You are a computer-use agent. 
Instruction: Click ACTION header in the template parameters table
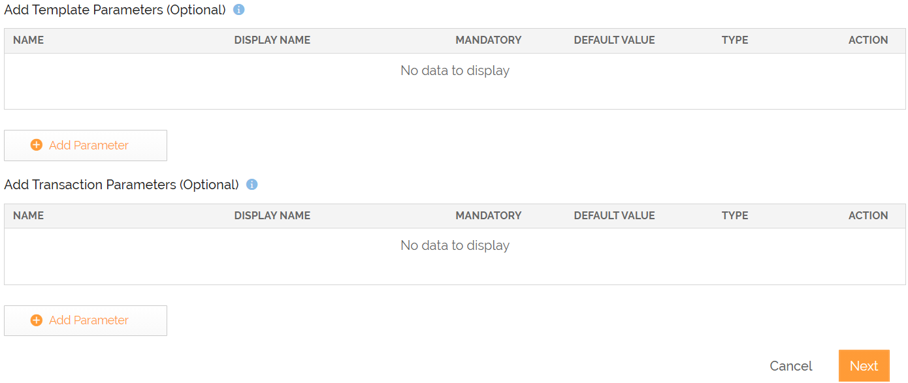(x=868, y=40)
